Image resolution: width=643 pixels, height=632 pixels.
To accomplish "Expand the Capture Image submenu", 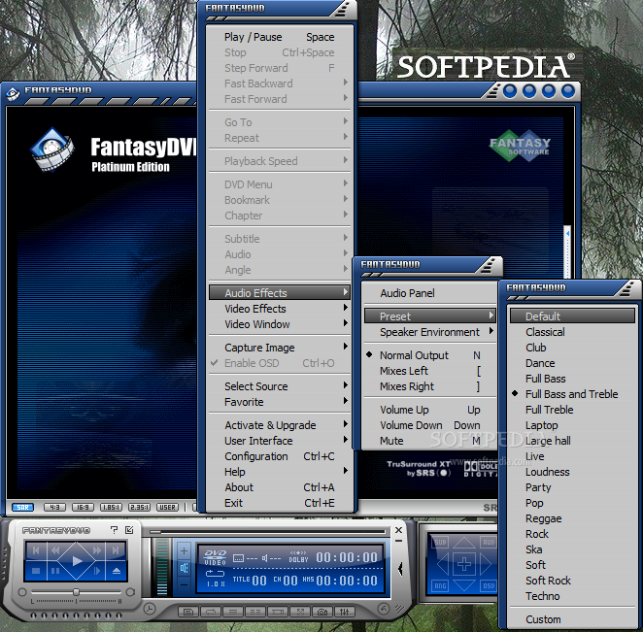I will [280, 348].
